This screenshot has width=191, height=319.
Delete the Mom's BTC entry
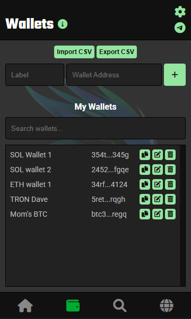pyautogui.click(x=170, y=214)
